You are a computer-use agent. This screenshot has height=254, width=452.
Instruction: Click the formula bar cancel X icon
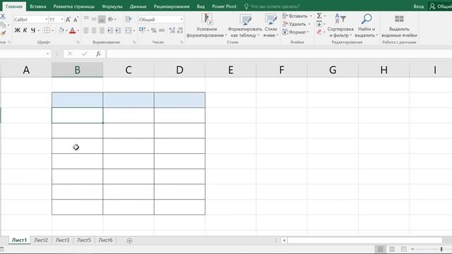point(70,54)
